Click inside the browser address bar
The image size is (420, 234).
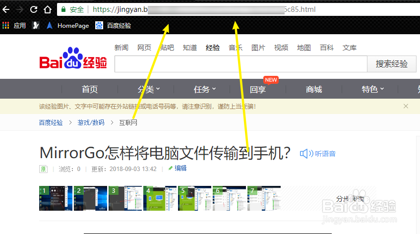(x=239, y=9)
